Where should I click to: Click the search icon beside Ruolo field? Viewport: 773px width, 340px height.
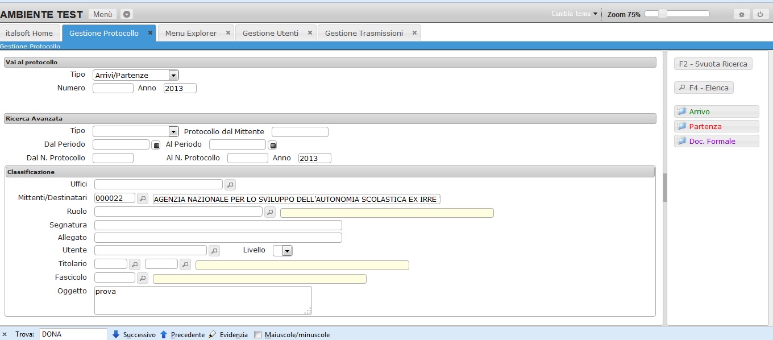(270, 212)
